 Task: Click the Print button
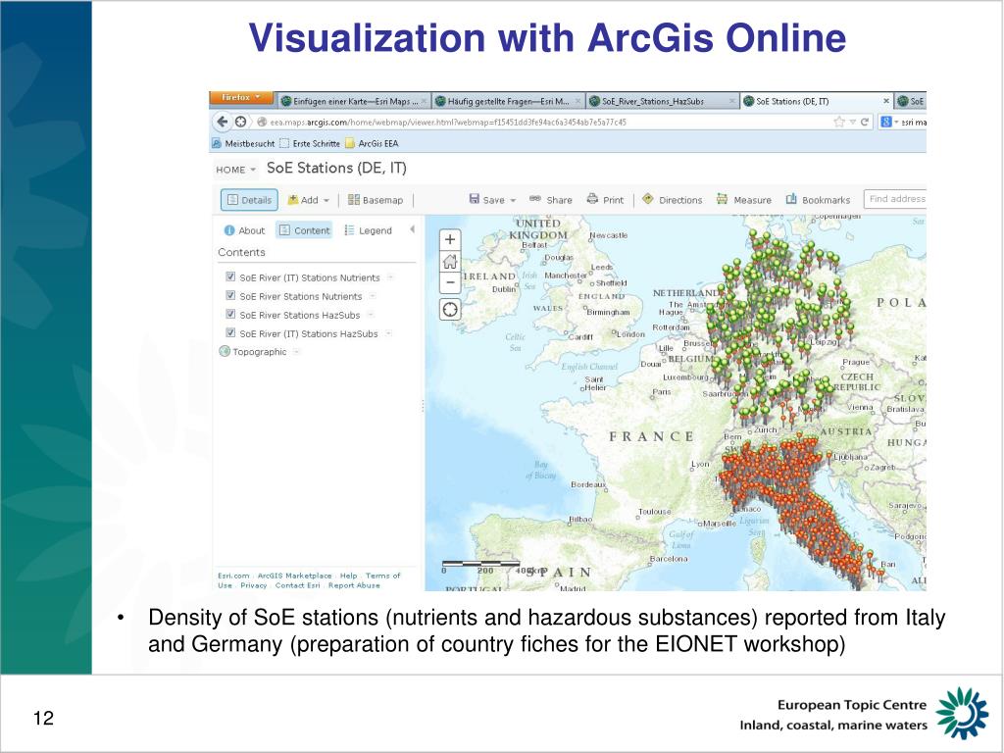pyautogui.click(x=605, y=200)
